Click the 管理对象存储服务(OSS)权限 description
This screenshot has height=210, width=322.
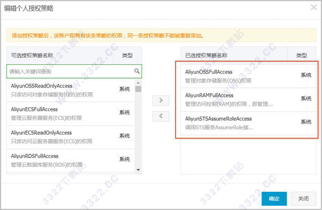[x=218, y=80]
